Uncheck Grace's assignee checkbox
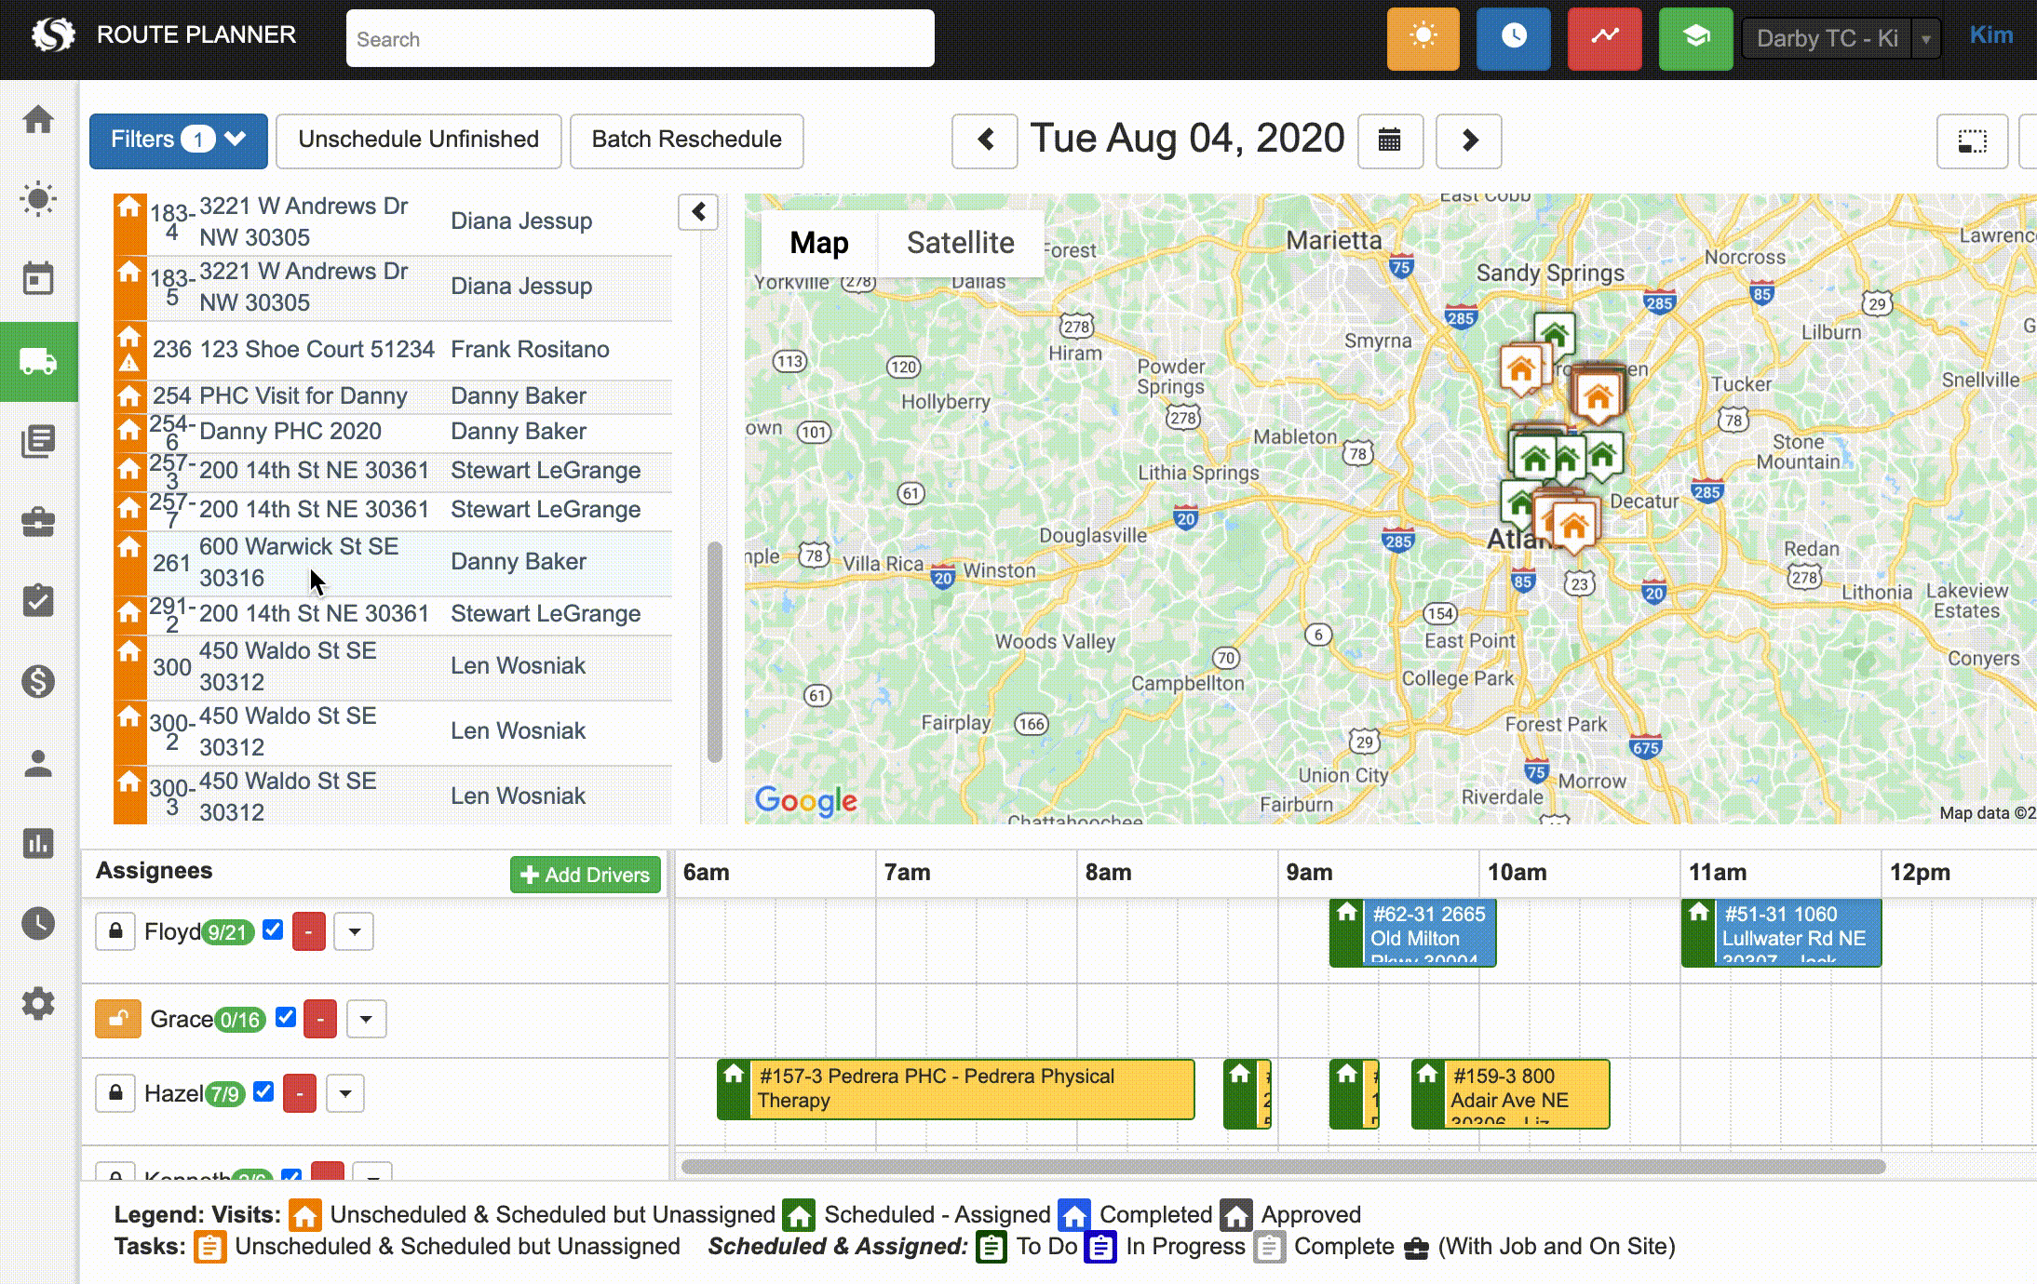2037x1284 pixels. 286,1017
